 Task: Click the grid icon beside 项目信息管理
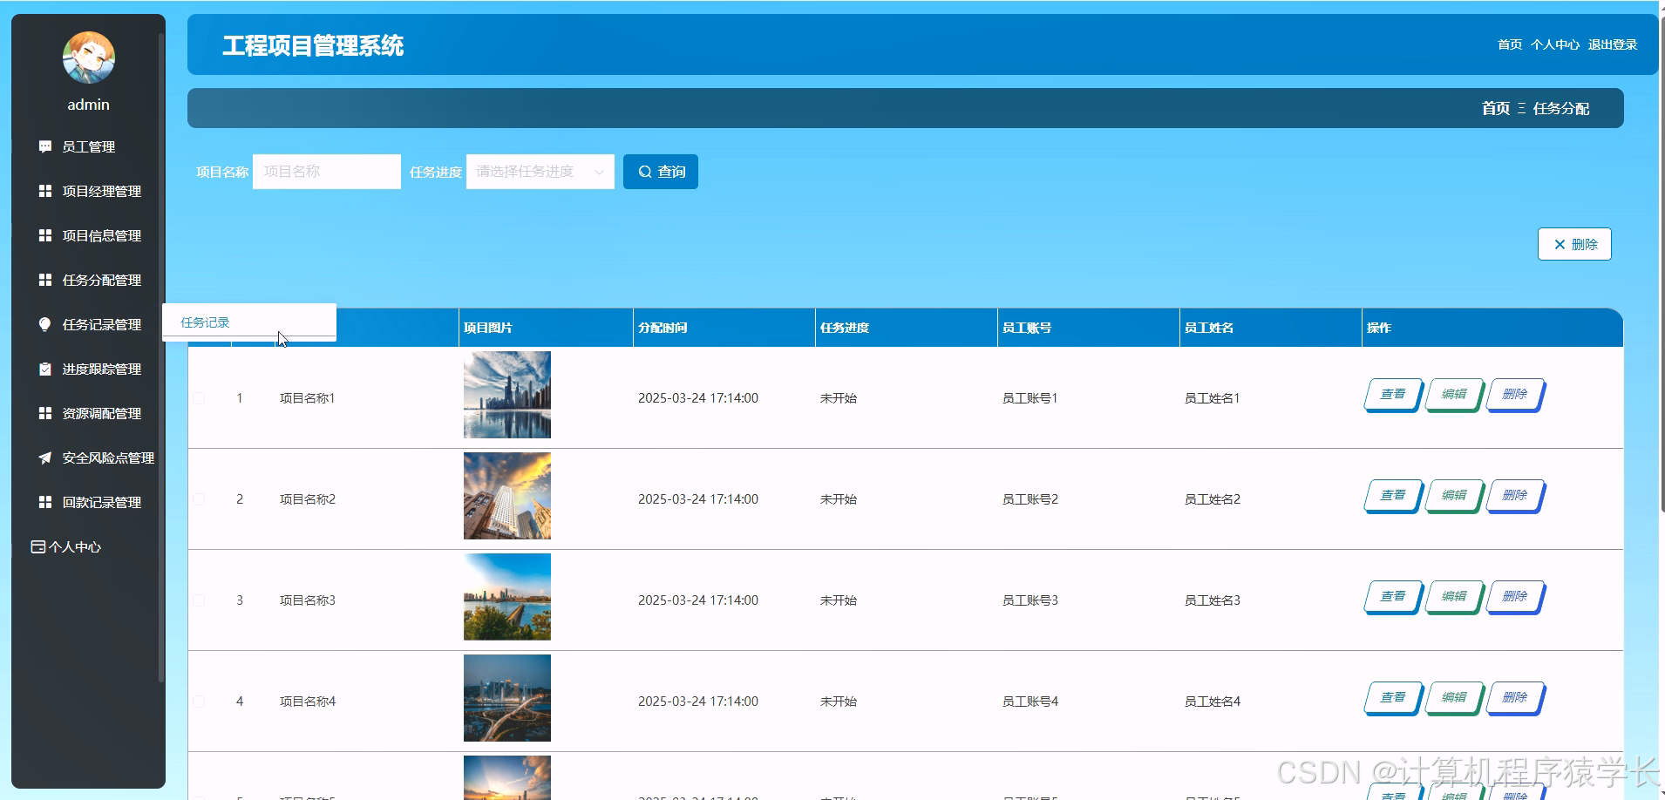click(x=45, y=235)
